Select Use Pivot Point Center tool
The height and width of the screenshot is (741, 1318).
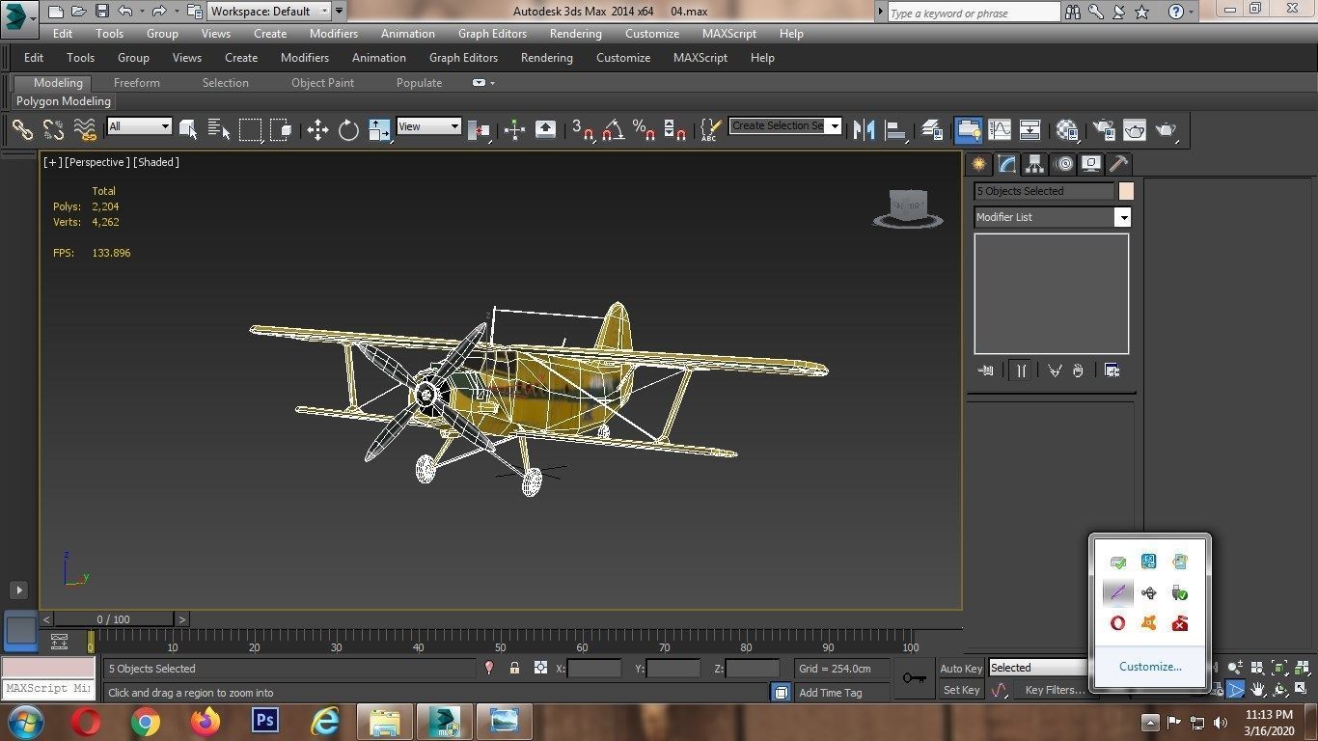tap(479, 129)
